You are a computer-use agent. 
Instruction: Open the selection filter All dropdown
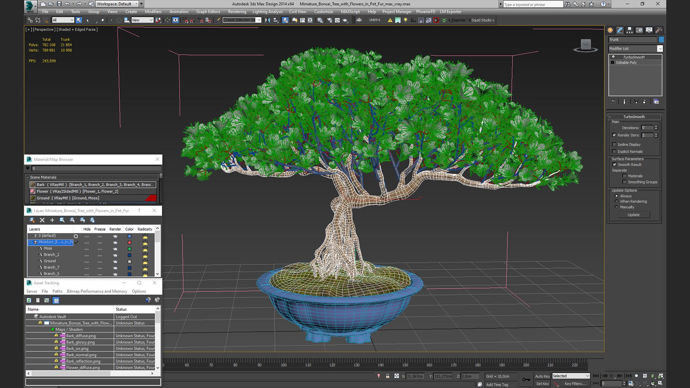pos(63,20)
